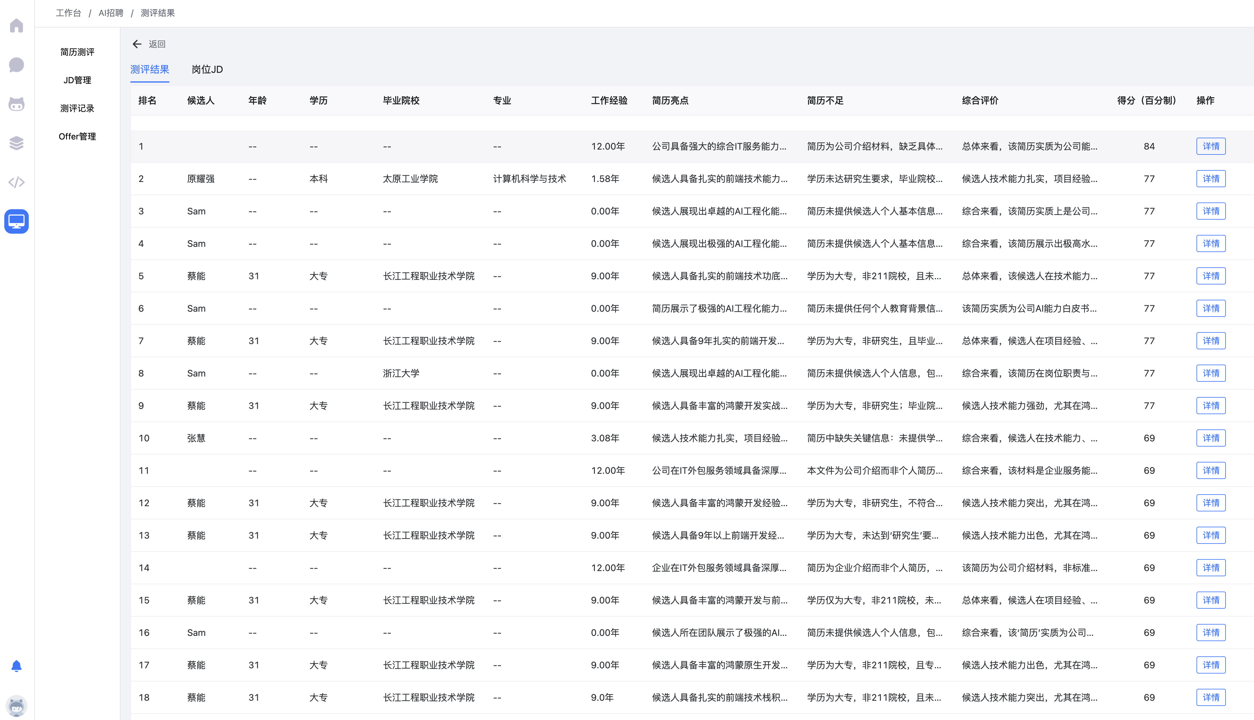Click 学历未达研究生要求 shortcomings cell
The image size is (1254, 720).
[x=875, y=179]
